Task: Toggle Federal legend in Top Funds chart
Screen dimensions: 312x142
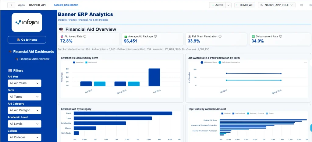Action: [226, 113]
